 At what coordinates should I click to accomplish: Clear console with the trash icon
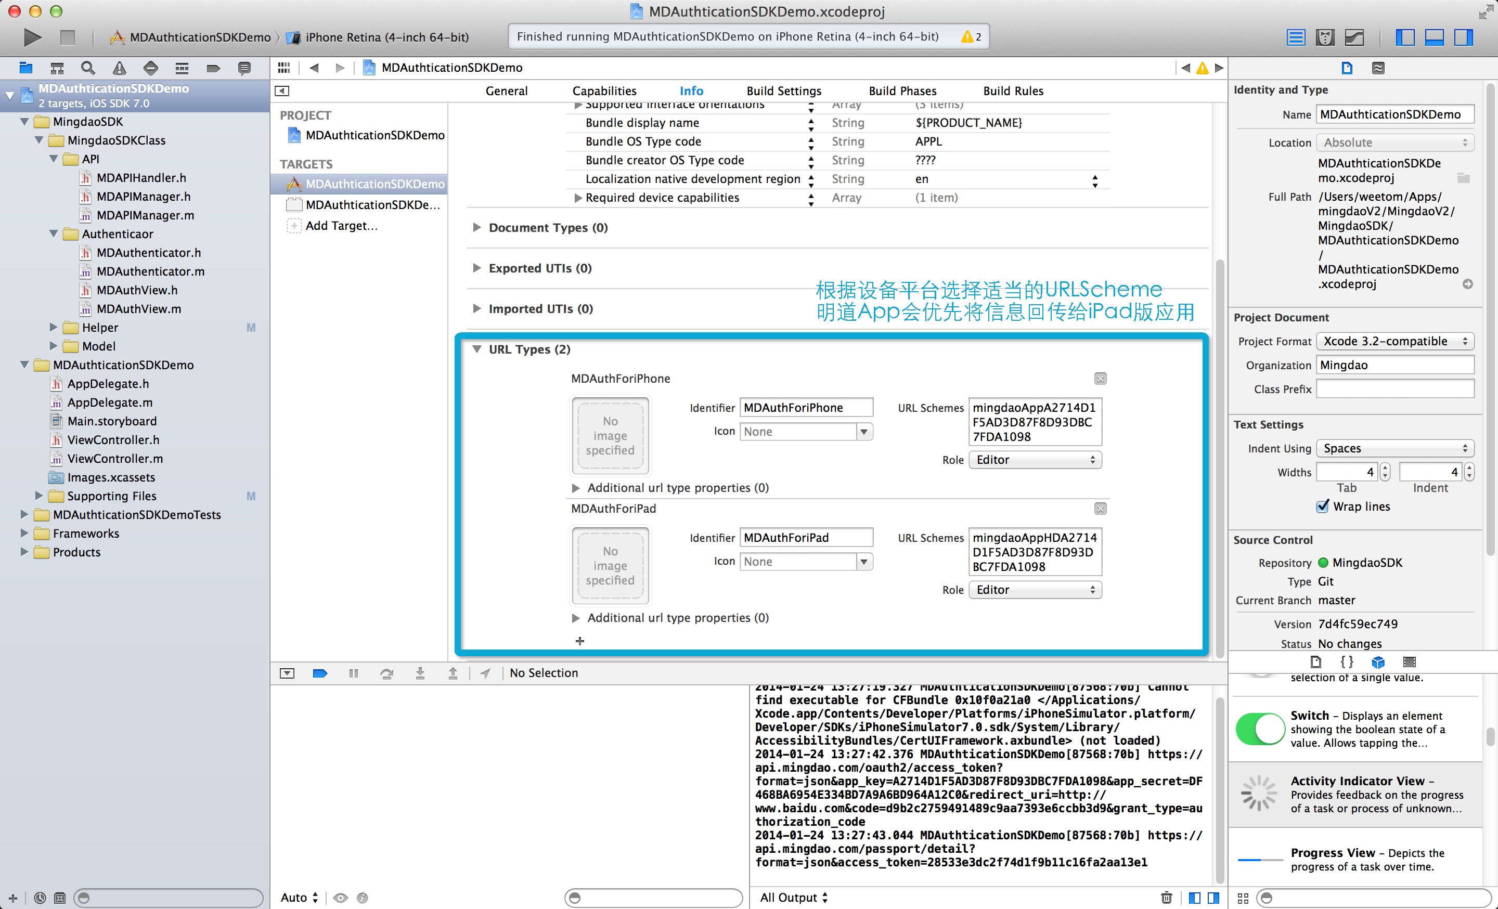click(1166, 898)
